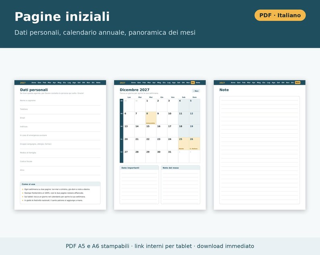Open day 8 Immacolata in the calendar
Image resolution: width=320 pixels, height=255 pixels.
coord(151,118)
